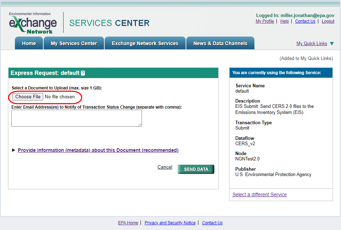Open Privacy and Security Notice link
341x230 pixels.
pos(170,223)
